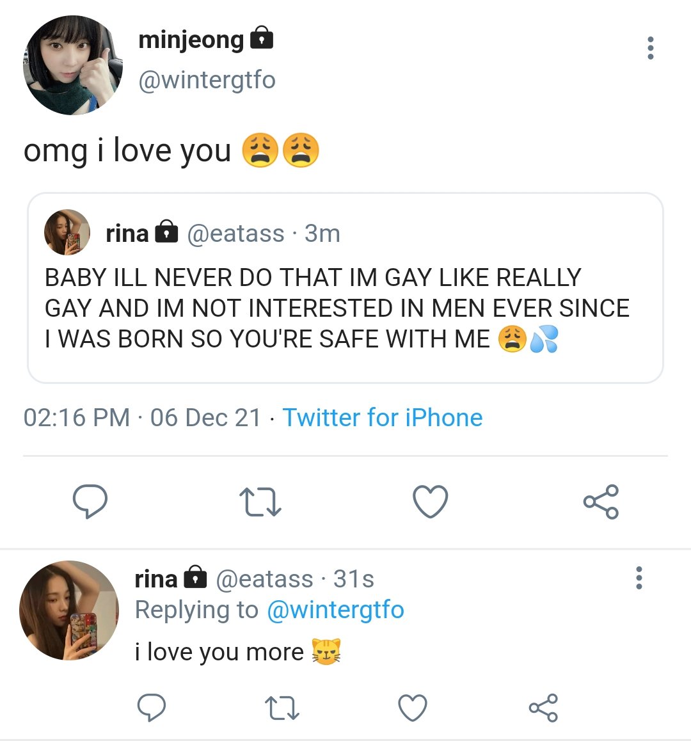Tap rina's small avatar in quoted tweet
Viewport: 691px width, 741px height.
(x=67, y=233)
